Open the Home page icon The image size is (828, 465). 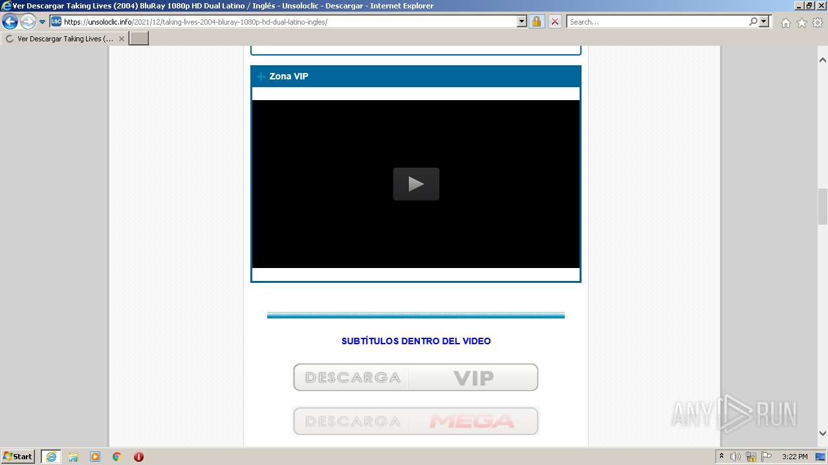pos(785,23)
